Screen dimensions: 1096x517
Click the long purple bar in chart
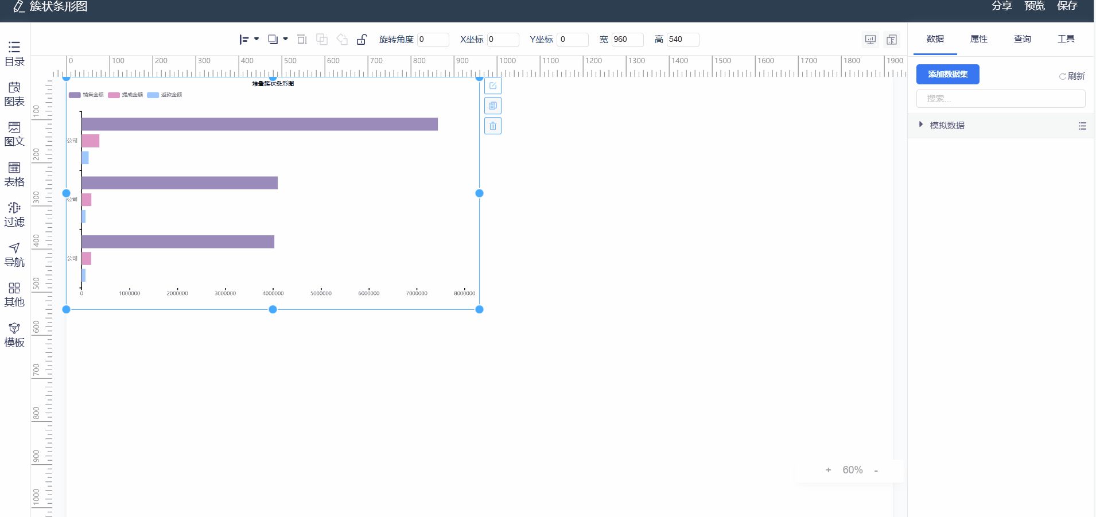(259, 124)
